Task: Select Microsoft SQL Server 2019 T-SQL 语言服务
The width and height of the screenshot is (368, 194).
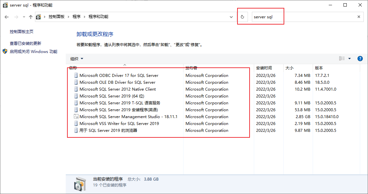Action: [x=120, y=103]
